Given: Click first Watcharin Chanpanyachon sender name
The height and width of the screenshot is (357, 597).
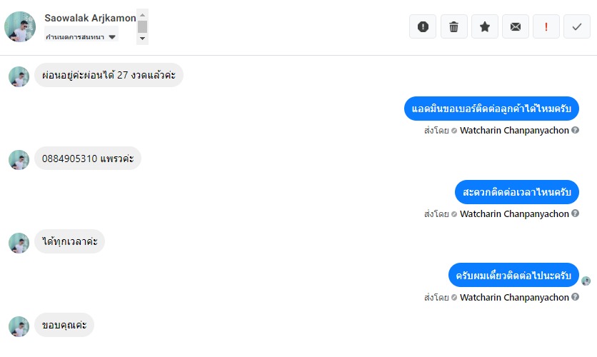Looking at the screenshot, I should pyautogui.click(x=514, y=131).
